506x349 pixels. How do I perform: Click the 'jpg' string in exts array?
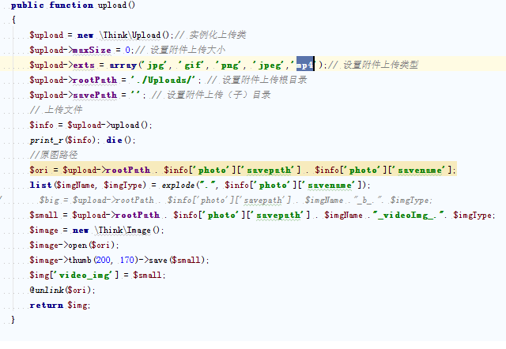153,65
